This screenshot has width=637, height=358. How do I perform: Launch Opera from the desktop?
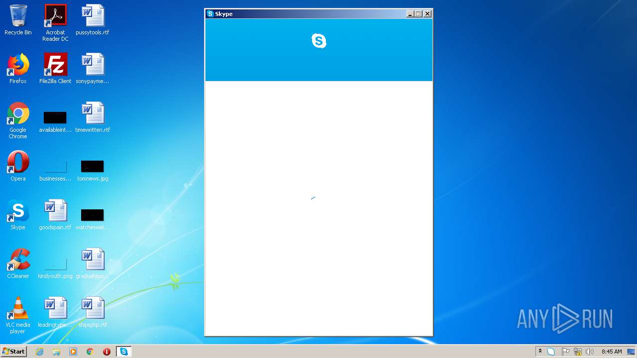click(18, 166)
